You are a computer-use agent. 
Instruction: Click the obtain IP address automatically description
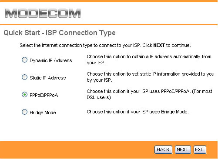tap(149, 60)
